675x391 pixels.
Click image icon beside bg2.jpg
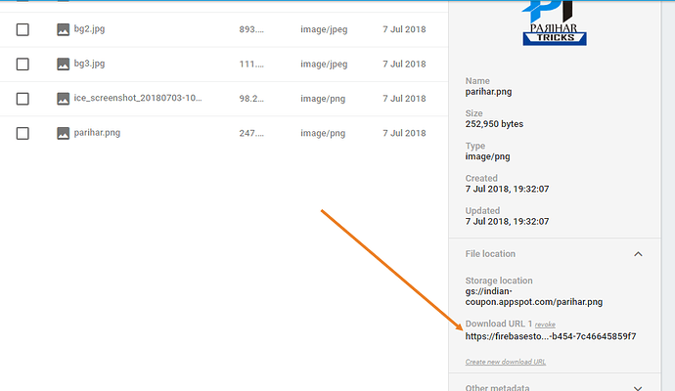(63, 29)
